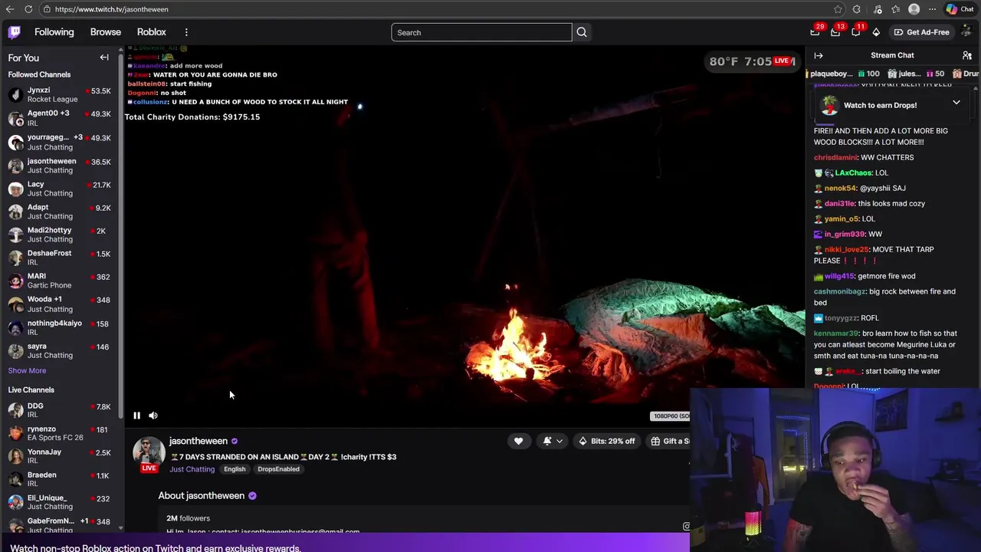Click the DropsEnabled tag
This screenshot has width=981, height=552.
(x=278, y=469)
